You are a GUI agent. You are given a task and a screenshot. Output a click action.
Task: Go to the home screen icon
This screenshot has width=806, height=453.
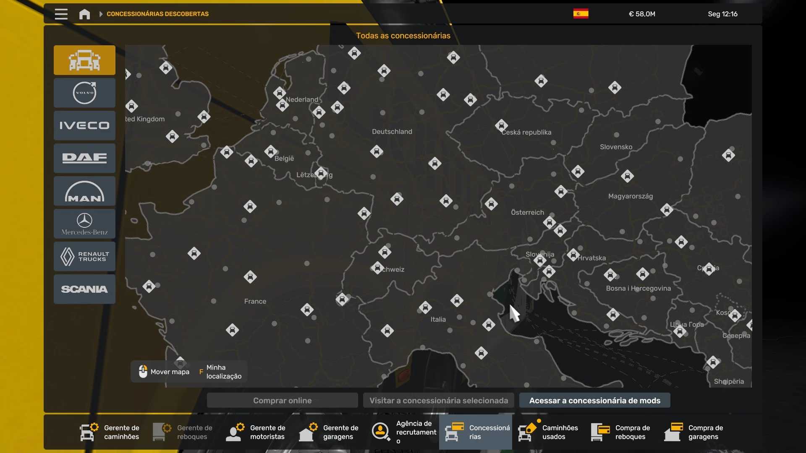(84, 14)
